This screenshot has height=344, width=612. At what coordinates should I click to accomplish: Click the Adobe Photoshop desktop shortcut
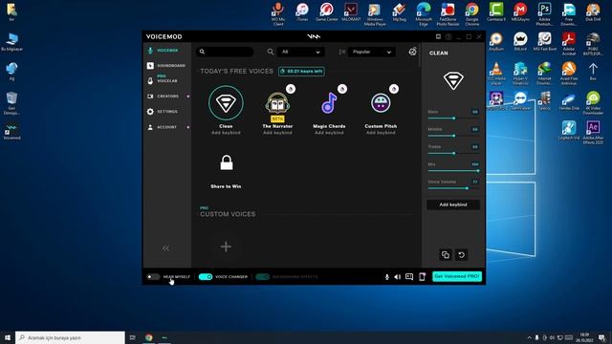pos(544,14)
